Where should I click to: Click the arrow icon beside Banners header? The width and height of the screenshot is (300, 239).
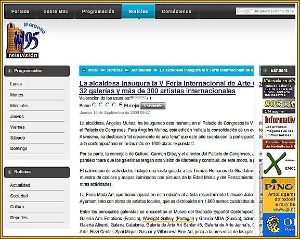pos(265,70)
